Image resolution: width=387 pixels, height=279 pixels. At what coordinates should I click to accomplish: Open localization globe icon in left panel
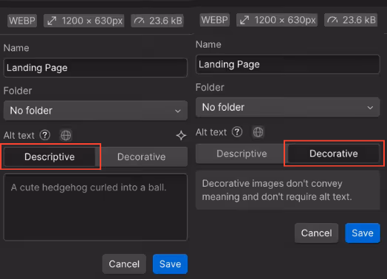click(x=66, y=135)
